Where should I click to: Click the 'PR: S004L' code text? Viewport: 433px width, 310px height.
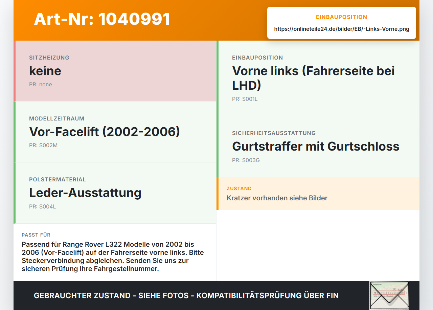pyautogui.click(x=43, y=206)
